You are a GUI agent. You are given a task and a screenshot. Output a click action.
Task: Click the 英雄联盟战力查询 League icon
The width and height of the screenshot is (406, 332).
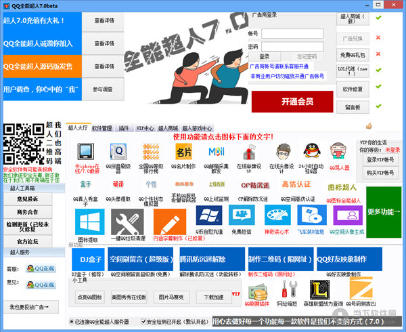(x=319, y=289)
